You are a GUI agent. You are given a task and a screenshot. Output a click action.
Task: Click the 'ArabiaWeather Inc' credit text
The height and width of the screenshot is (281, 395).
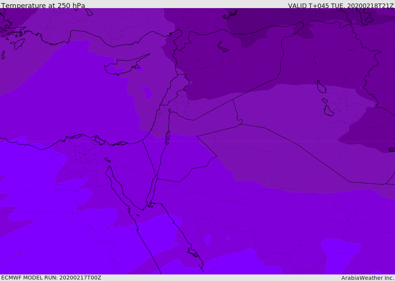(x=367, y=278)
